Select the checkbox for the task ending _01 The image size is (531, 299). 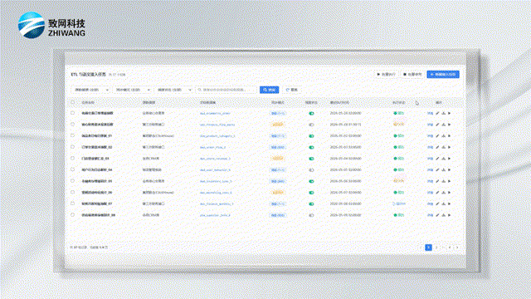72,135
